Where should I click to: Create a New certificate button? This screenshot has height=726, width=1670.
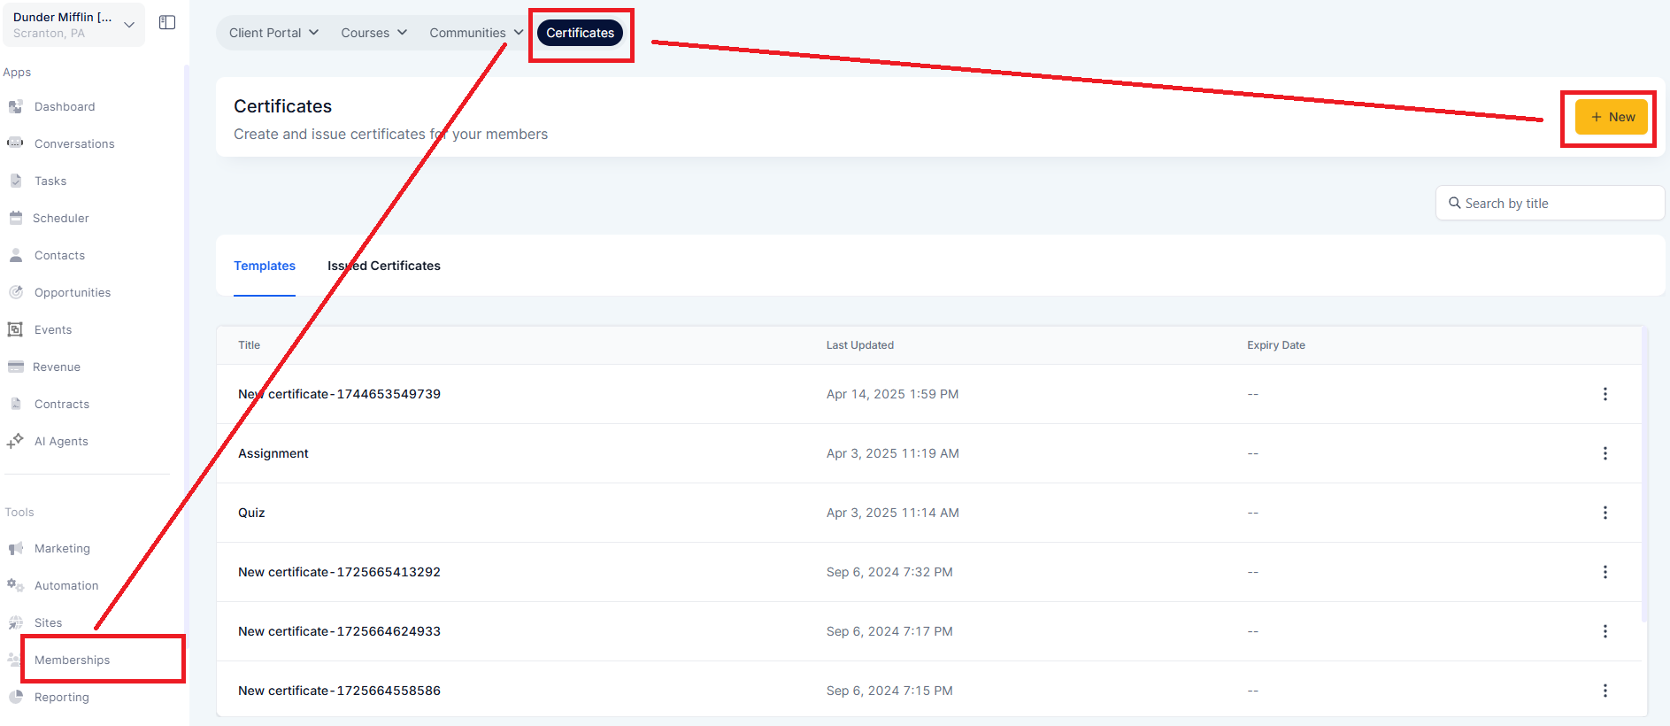click(x=1611, y=117)
